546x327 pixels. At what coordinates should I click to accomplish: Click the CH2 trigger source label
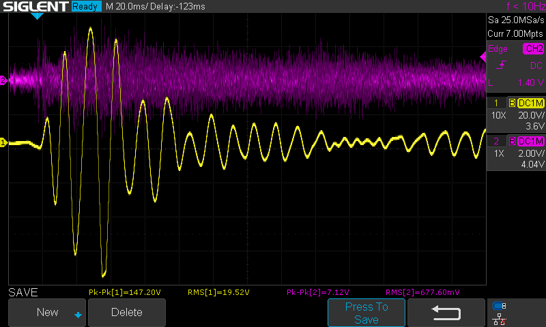point(533,48)
